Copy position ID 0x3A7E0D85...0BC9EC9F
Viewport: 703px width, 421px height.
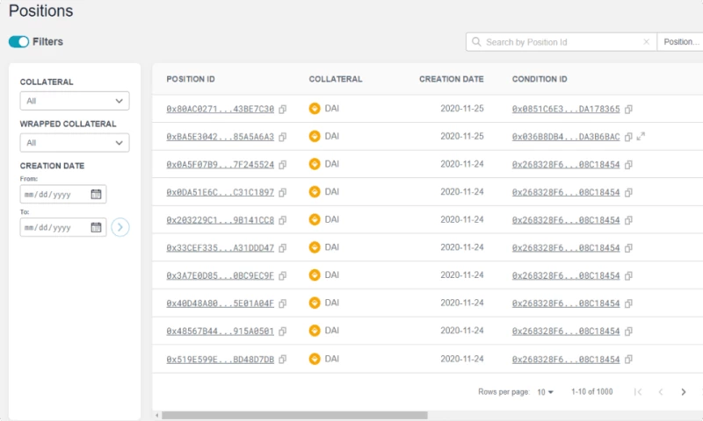[282, 275]
